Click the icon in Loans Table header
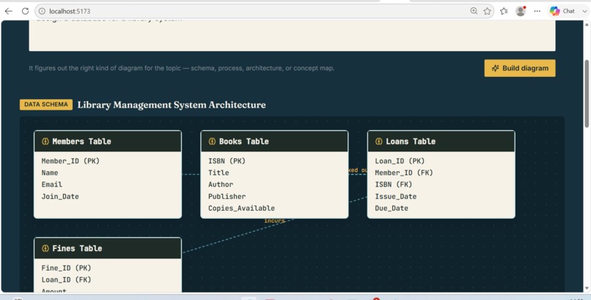This screenshot has width=591, height=300. 379,141
